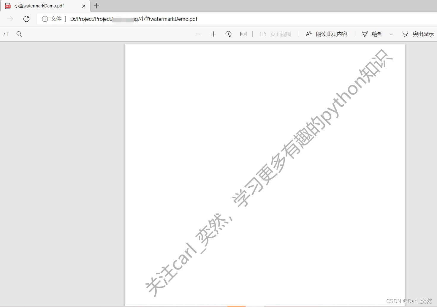Open PDF search magnifier
The height and width of the screenshot is (307, 437).
(19, 34)
